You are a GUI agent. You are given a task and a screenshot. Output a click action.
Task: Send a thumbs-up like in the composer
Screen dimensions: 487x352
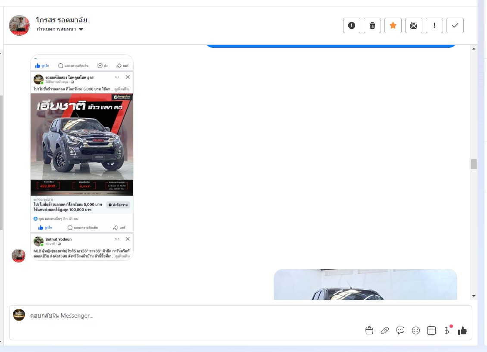(x=462, y=330)
